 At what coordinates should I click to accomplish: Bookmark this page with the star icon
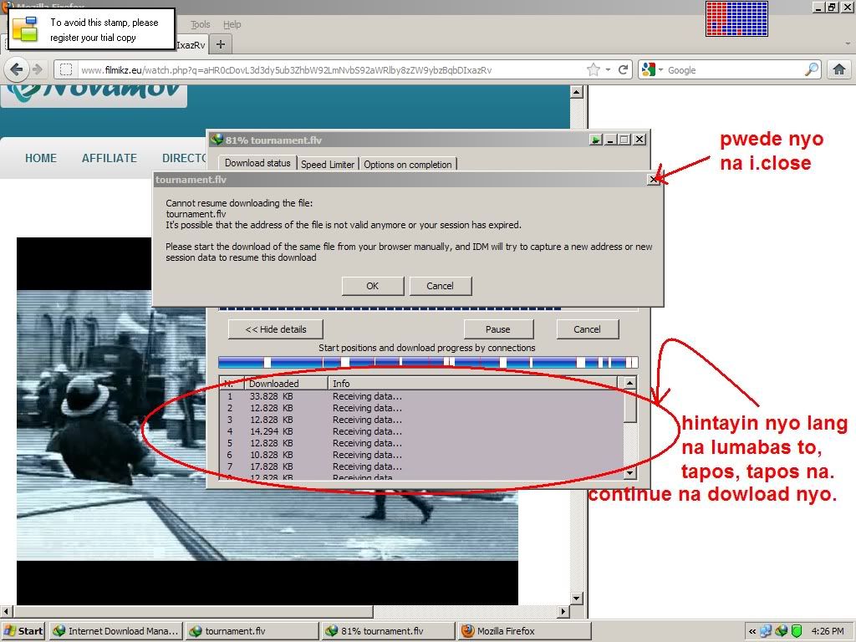(x=593, y=70)
